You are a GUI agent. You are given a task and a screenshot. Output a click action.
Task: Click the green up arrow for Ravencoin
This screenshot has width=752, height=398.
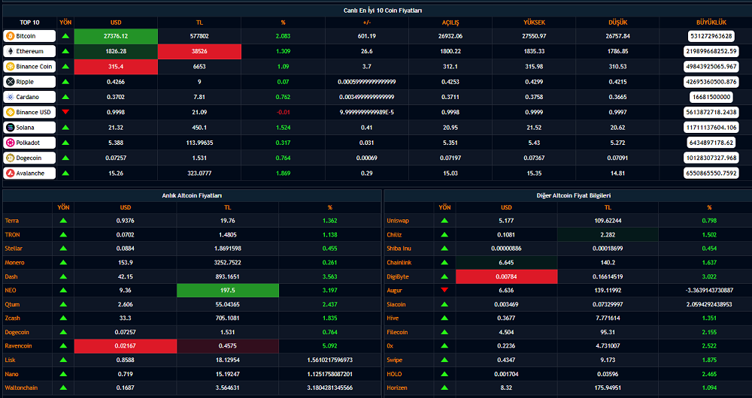[63, 345]
